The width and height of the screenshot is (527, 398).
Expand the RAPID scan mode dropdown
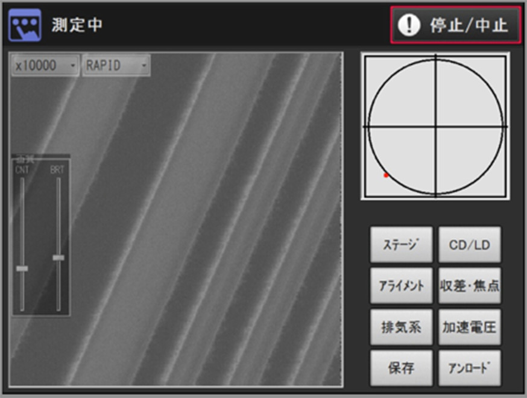116,65
